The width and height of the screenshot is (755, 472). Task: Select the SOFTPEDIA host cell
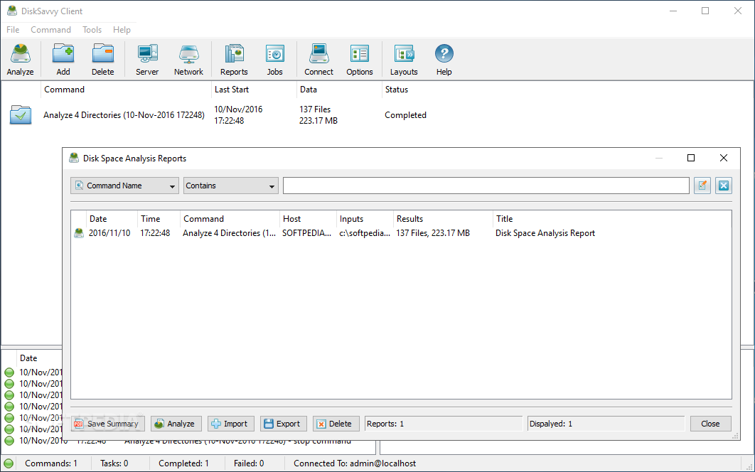coord(306,233)
